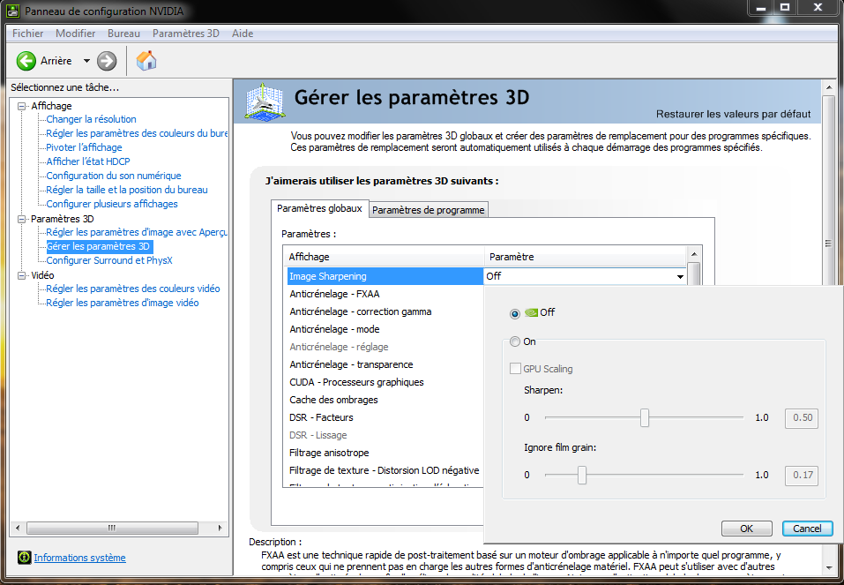Image resolution: width=844 pixels, height=585 pixels.
Task: Click the Sharpen value field showing 0.50
Action: pos(802,417)
